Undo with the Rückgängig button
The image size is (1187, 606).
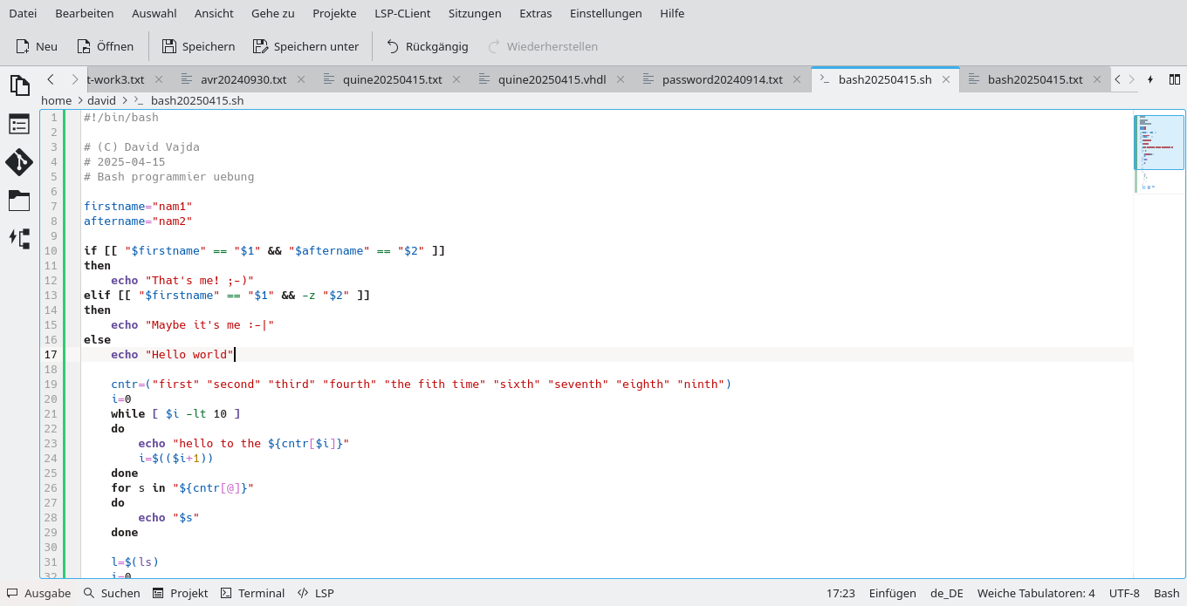427,46
